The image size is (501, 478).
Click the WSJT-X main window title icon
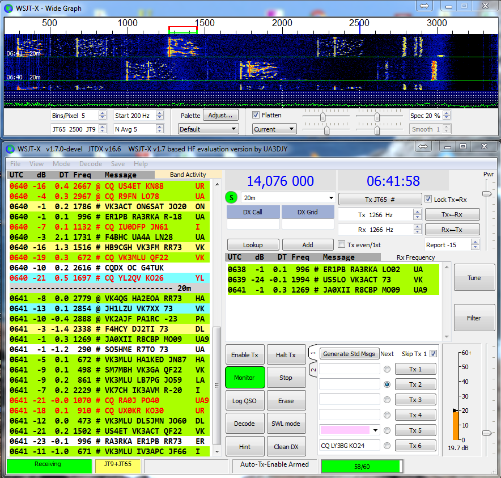coord(10,149)
